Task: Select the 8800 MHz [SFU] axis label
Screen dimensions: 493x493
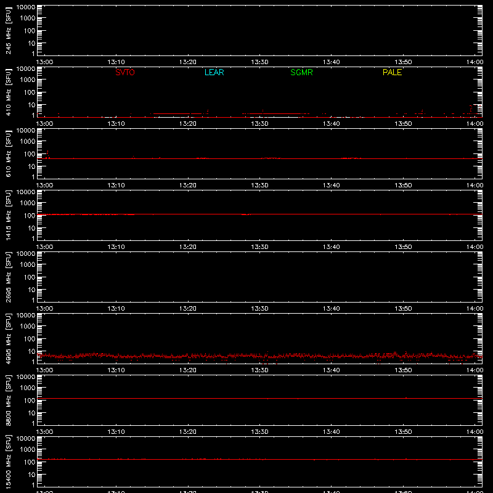Action: 8,401
